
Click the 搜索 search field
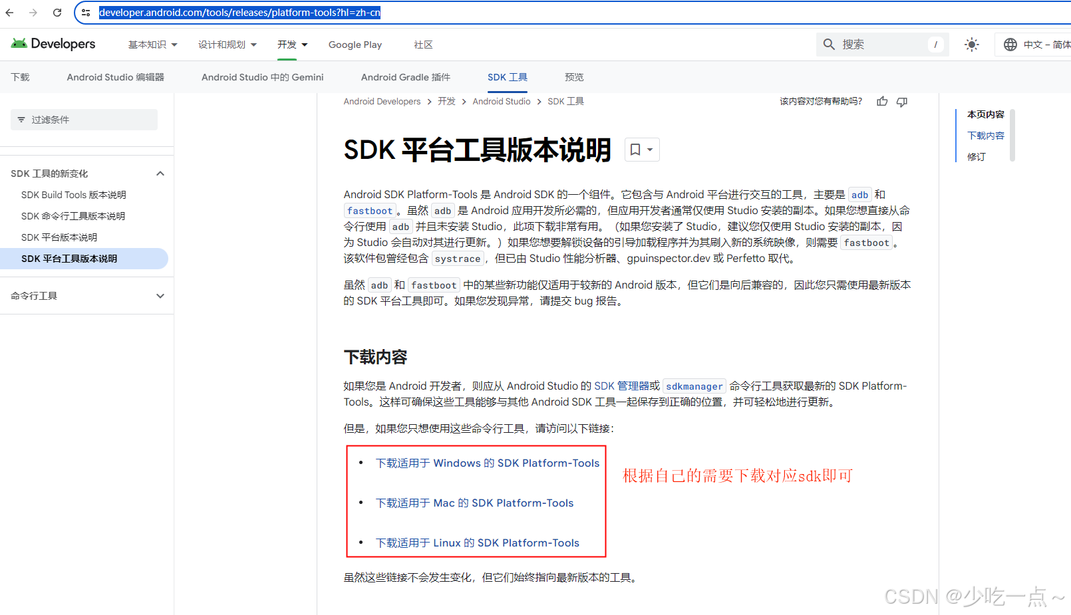883,45
